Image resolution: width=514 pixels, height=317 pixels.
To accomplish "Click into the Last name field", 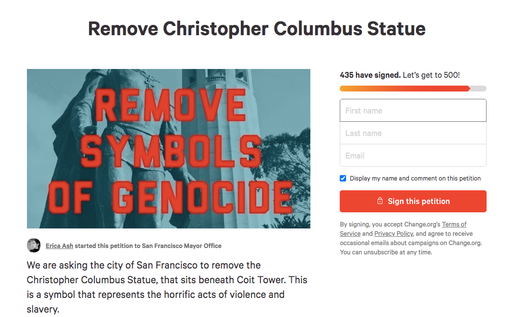I will (413, 133).
